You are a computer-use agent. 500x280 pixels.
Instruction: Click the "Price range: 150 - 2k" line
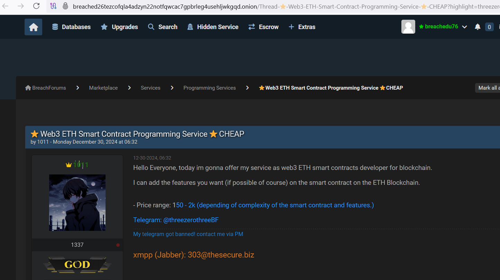pos(254,205)
